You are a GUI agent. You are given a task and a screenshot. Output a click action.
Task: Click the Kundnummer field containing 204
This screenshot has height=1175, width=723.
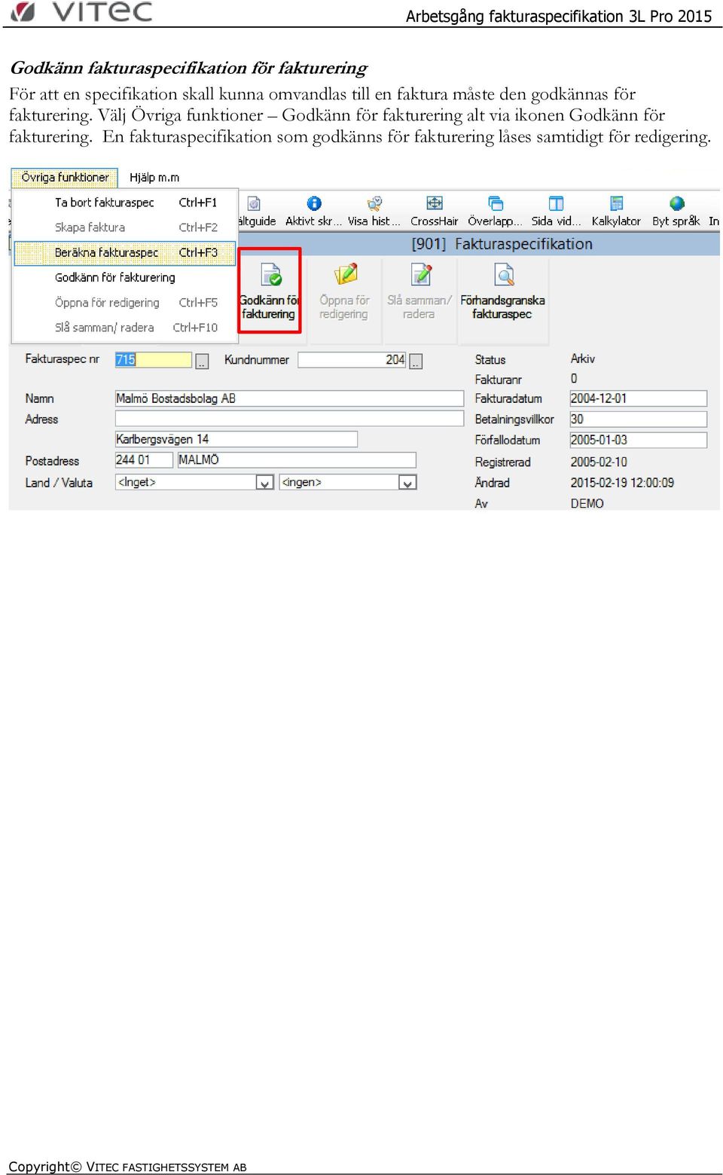352,360
